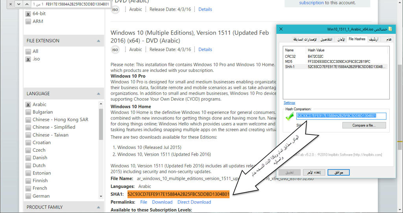The image size is (403, 213).
Task: Go to previous find match (up arrow)
Action: 27,4
